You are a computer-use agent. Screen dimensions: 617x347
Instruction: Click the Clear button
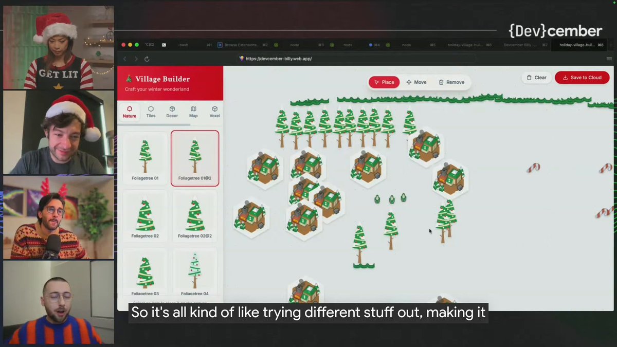coord(536,78)
